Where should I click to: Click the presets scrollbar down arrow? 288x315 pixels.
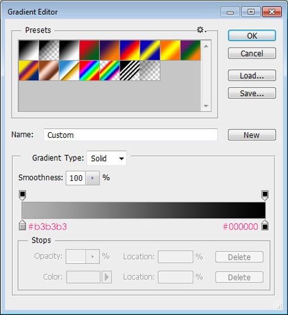[x=206, y=106]
